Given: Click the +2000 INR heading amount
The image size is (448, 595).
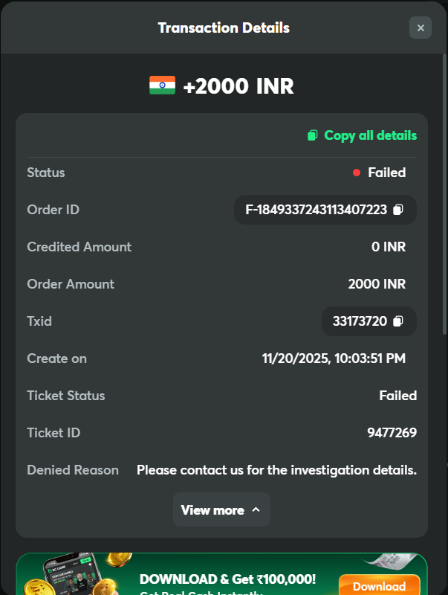Looking at the screenshot, I should click(238, 86).
